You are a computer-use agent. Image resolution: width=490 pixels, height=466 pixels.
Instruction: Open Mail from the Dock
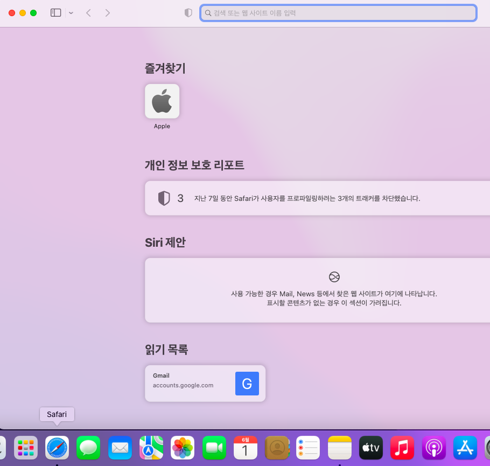(x=120, y=448)
